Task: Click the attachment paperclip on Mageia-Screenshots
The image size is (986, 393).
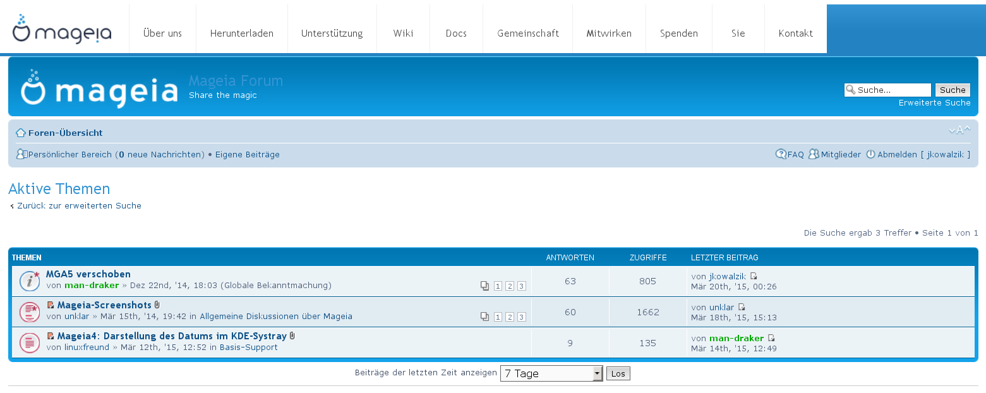Action: tap(157, 305)
